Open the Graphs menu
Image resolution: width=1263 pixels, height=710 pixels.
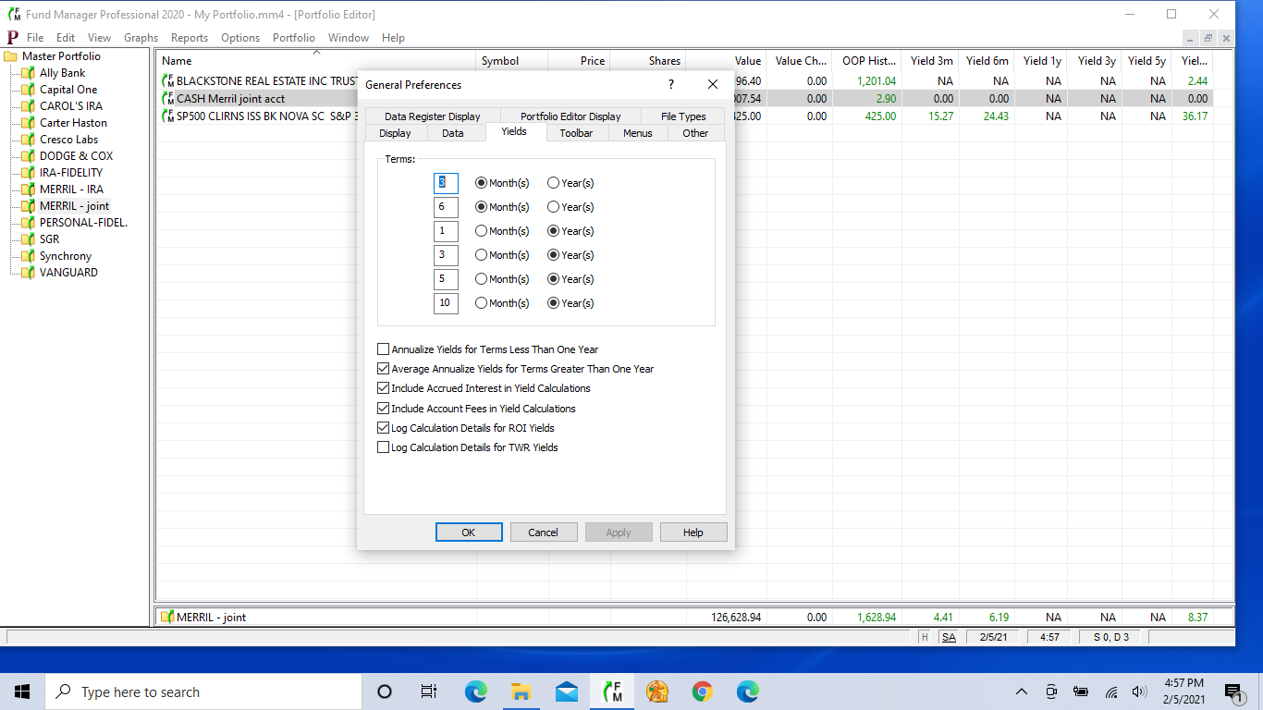point(141,38)
